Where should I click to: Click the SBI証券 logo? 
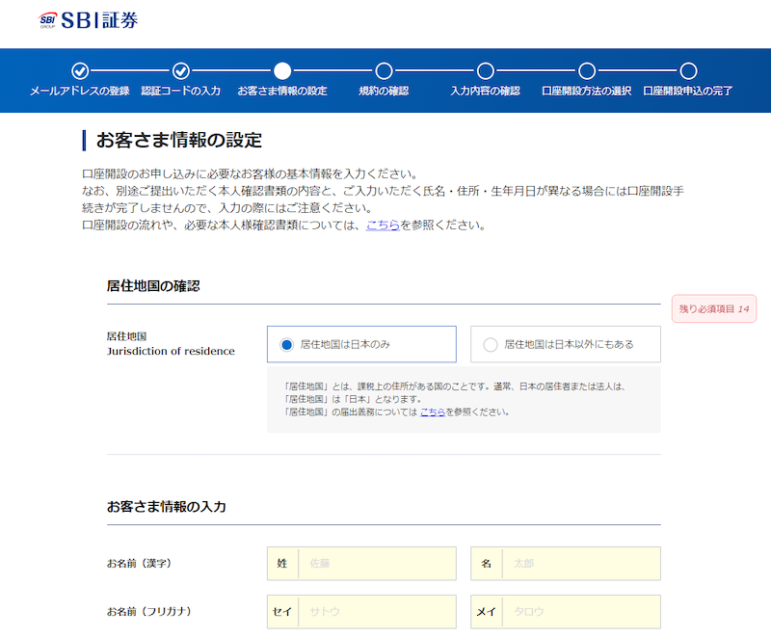click(x=89, y=19)
